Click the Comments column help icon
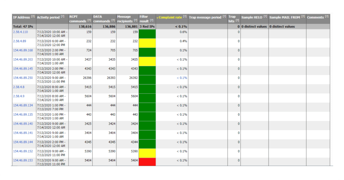The width and height of the screenshot is (344, 180). [x=327, y=17]
